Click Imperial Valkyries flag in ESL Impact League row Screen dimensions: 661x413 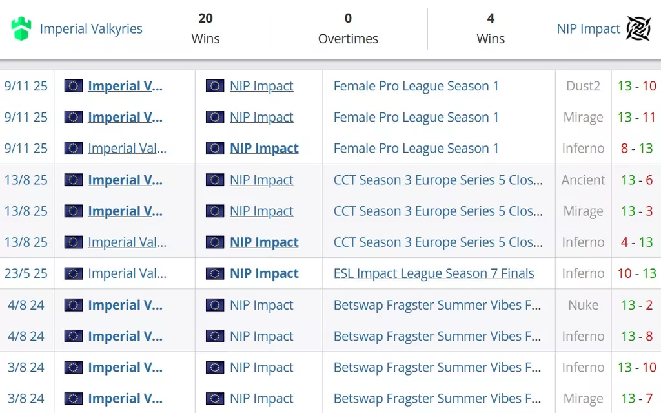(74, 273)
